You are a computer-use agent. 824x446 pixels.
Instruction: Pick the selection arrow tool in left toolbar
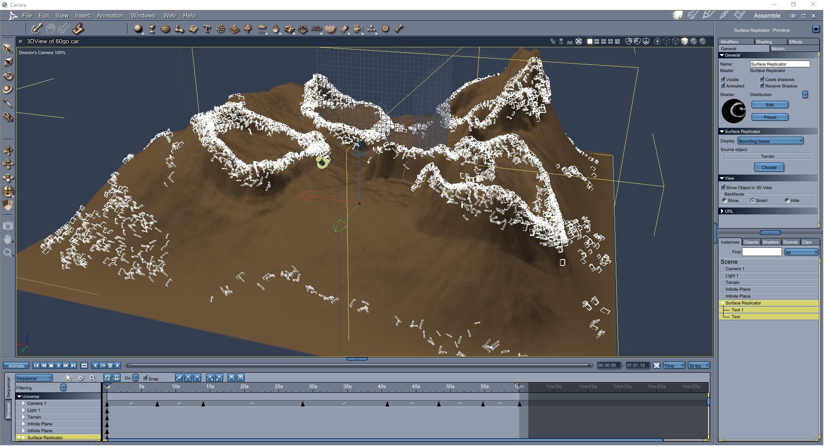tap(8, 48)
